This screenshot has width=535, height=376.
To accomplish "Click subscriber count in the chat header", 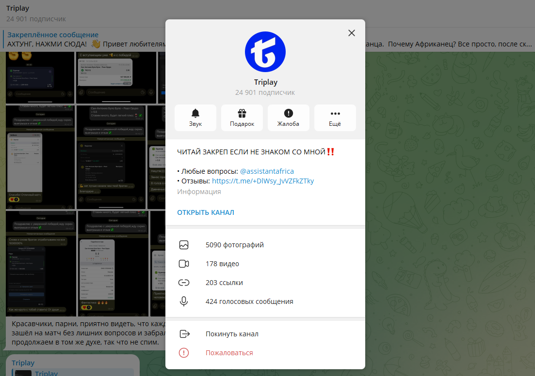I will coord(36,19).
